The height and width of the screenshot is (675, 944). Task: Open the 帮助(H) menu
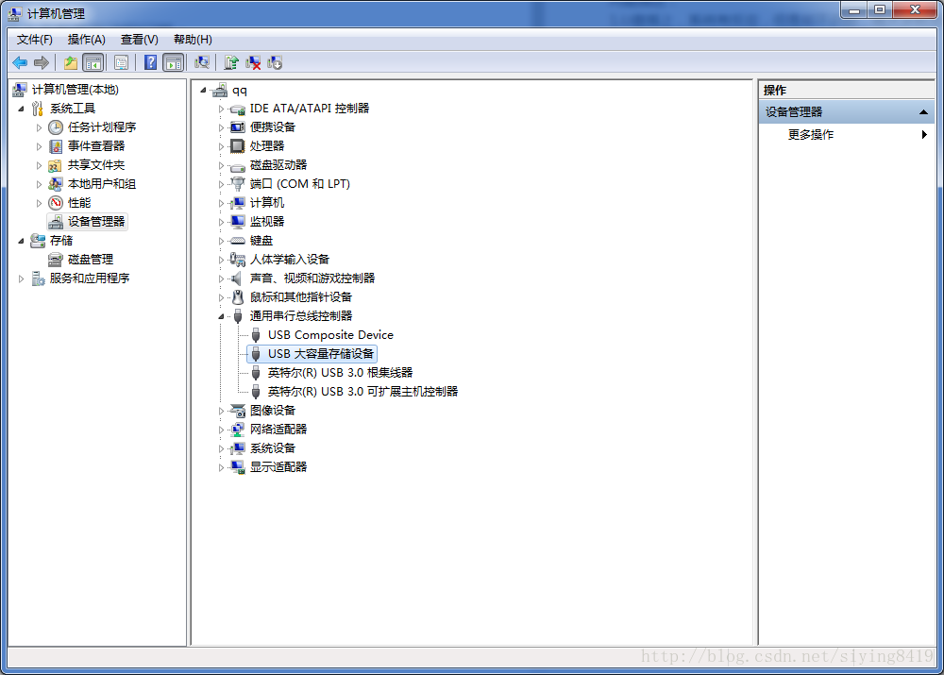193,40
